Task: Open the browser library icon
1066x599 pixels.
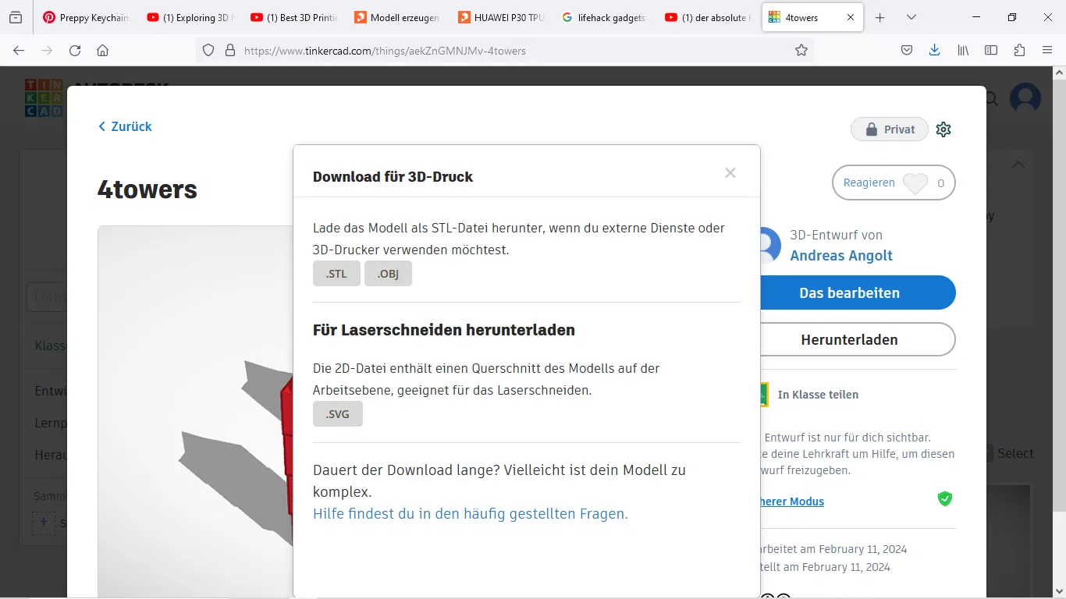Action: point(964,50)
